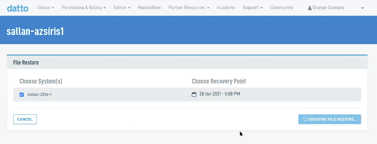Screen dimensions: 377x144
Task: Click the calendar icon next to recovery point
Action: pyautogui.click(x=194, y=94)
